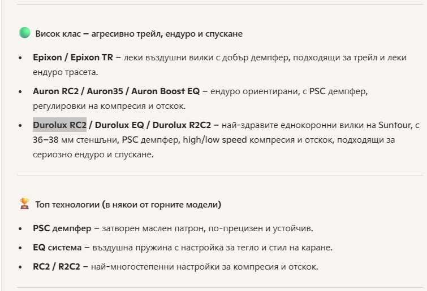The height and width of the screenshot is (291, 427).
Task: Click the trophy emoji icon
Action: pyautogui.click(x=24, y=204)
